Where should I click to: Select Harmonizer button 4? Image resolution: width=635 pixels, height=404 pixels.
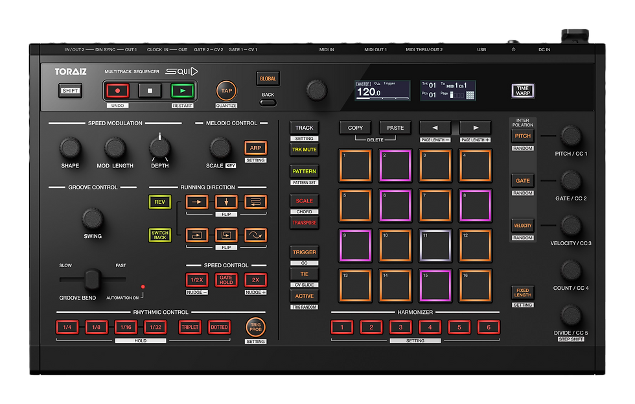[x=430, y=327]
